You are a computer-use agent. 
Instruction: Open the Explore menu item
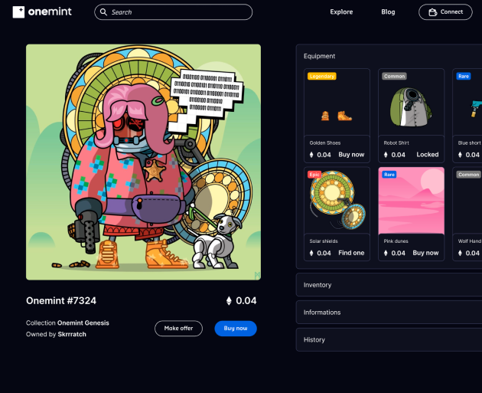341,12
